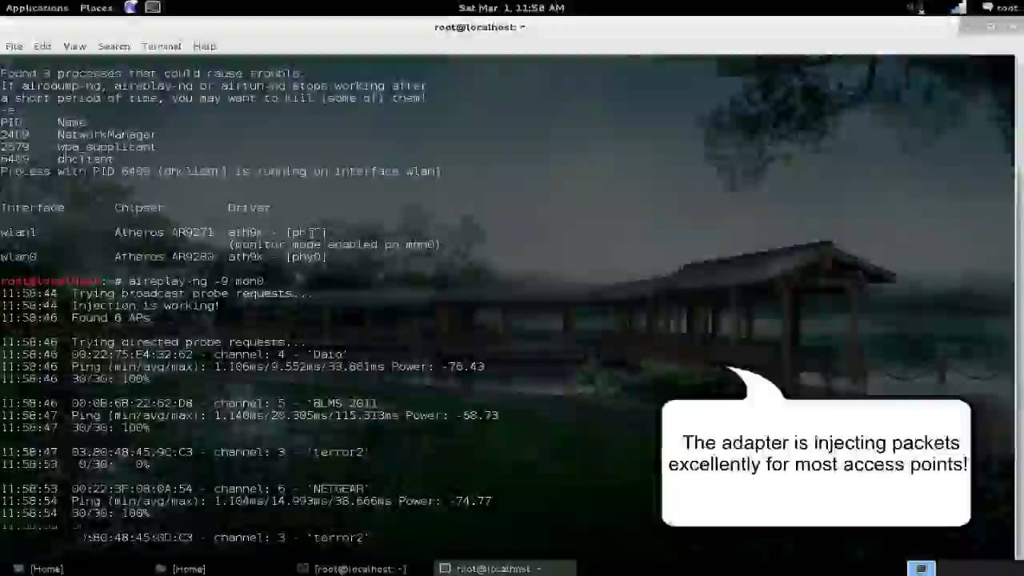Click the 'Injection is working!' line

146,306
